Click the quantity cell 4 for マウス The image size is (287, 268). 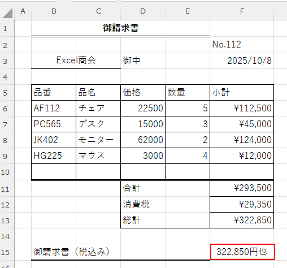[188, 156]
